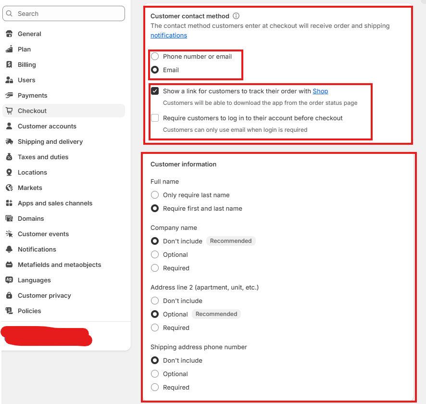Click the Customer privacy lock icon
Viewport: 426px width, 404px height.
[9, 295]
